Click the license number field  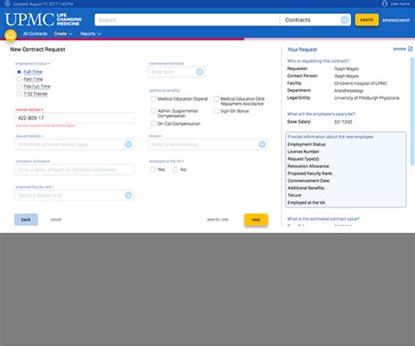click(74, 118)
